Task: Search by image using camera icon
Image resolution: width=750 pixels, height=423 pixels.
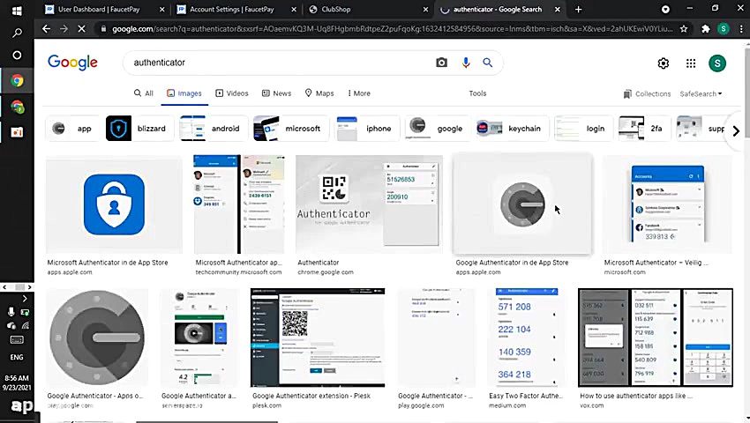Action: tap(441, 63)
